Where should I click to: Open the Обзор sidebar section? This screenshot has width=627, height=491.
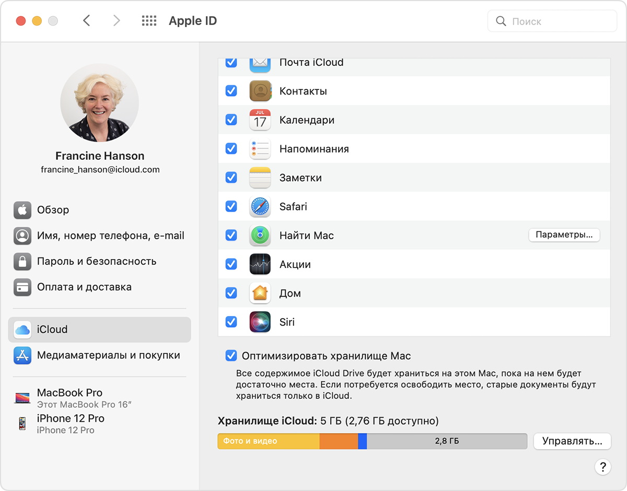pyautogui.click(x=99, y=210)
